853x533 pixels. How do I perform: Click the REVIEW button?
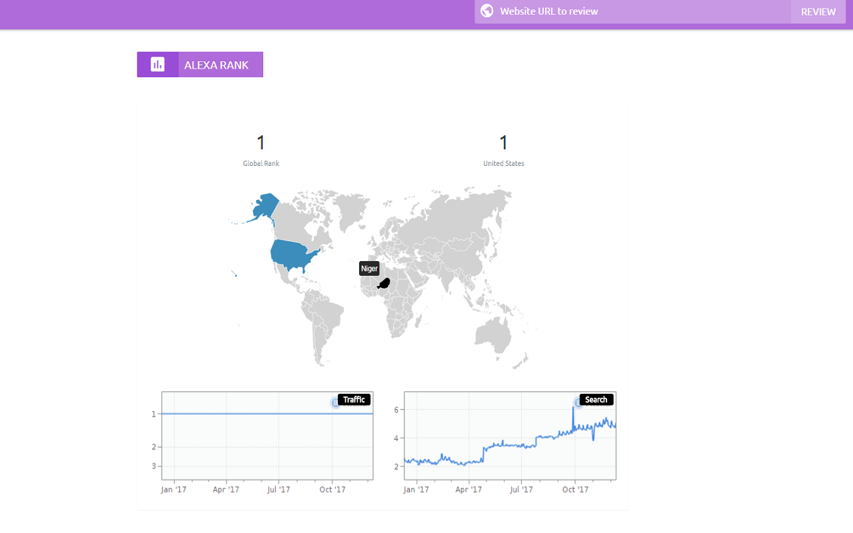pos(818,11)
